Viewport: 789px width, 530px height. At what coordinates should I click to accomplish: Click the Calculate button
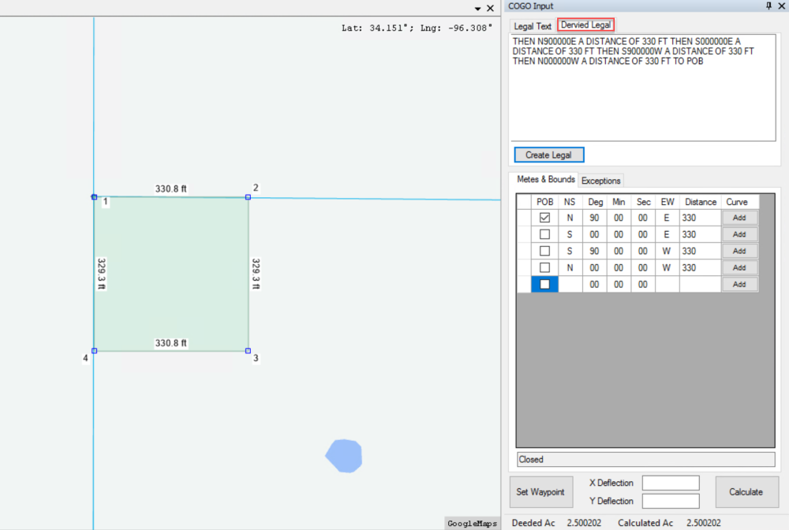746,492
